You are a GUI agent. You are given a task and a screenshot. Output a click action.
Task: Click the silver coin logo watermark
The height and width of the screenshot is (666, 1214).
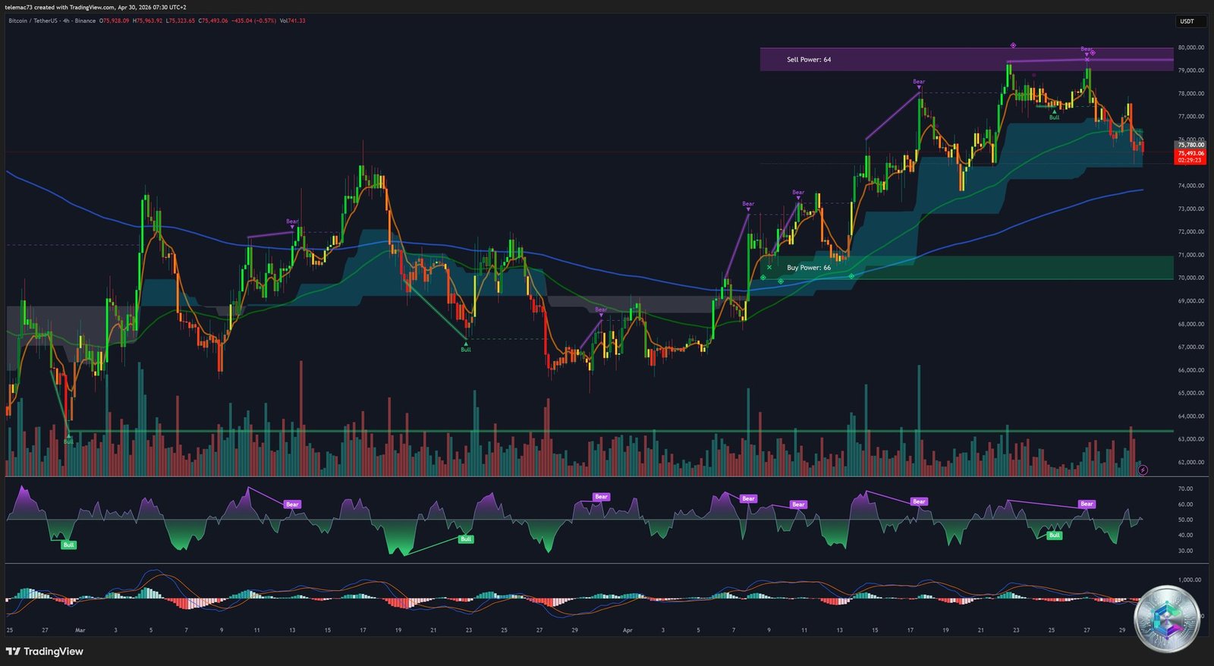1166,618
